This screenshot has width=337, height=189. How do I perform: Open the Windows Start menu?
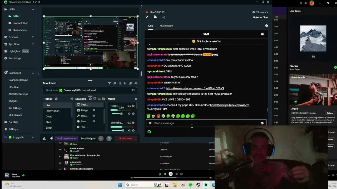(120, 185)
